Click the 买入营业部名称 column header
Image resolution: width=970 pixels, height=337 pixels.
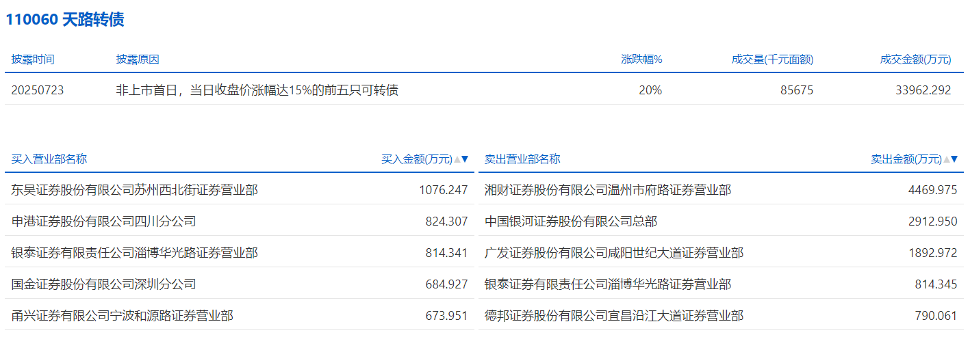[x=49, y=159]
